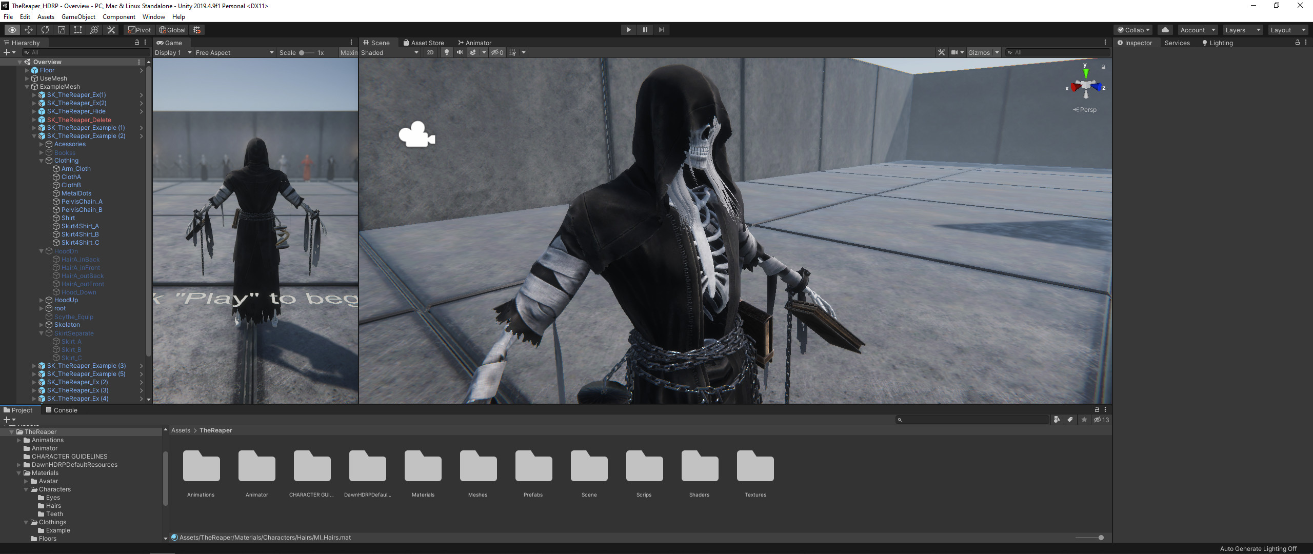1313x554 pixels.
Task: Pause the game playback
Action: point(645,30)
